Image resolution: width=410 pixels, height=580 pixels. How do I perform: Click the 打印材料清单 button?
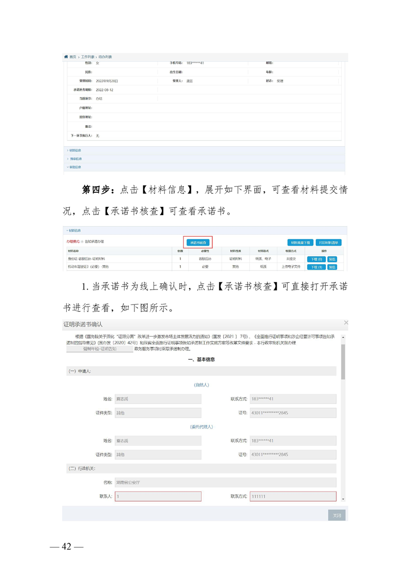click(x=329, y=242)
